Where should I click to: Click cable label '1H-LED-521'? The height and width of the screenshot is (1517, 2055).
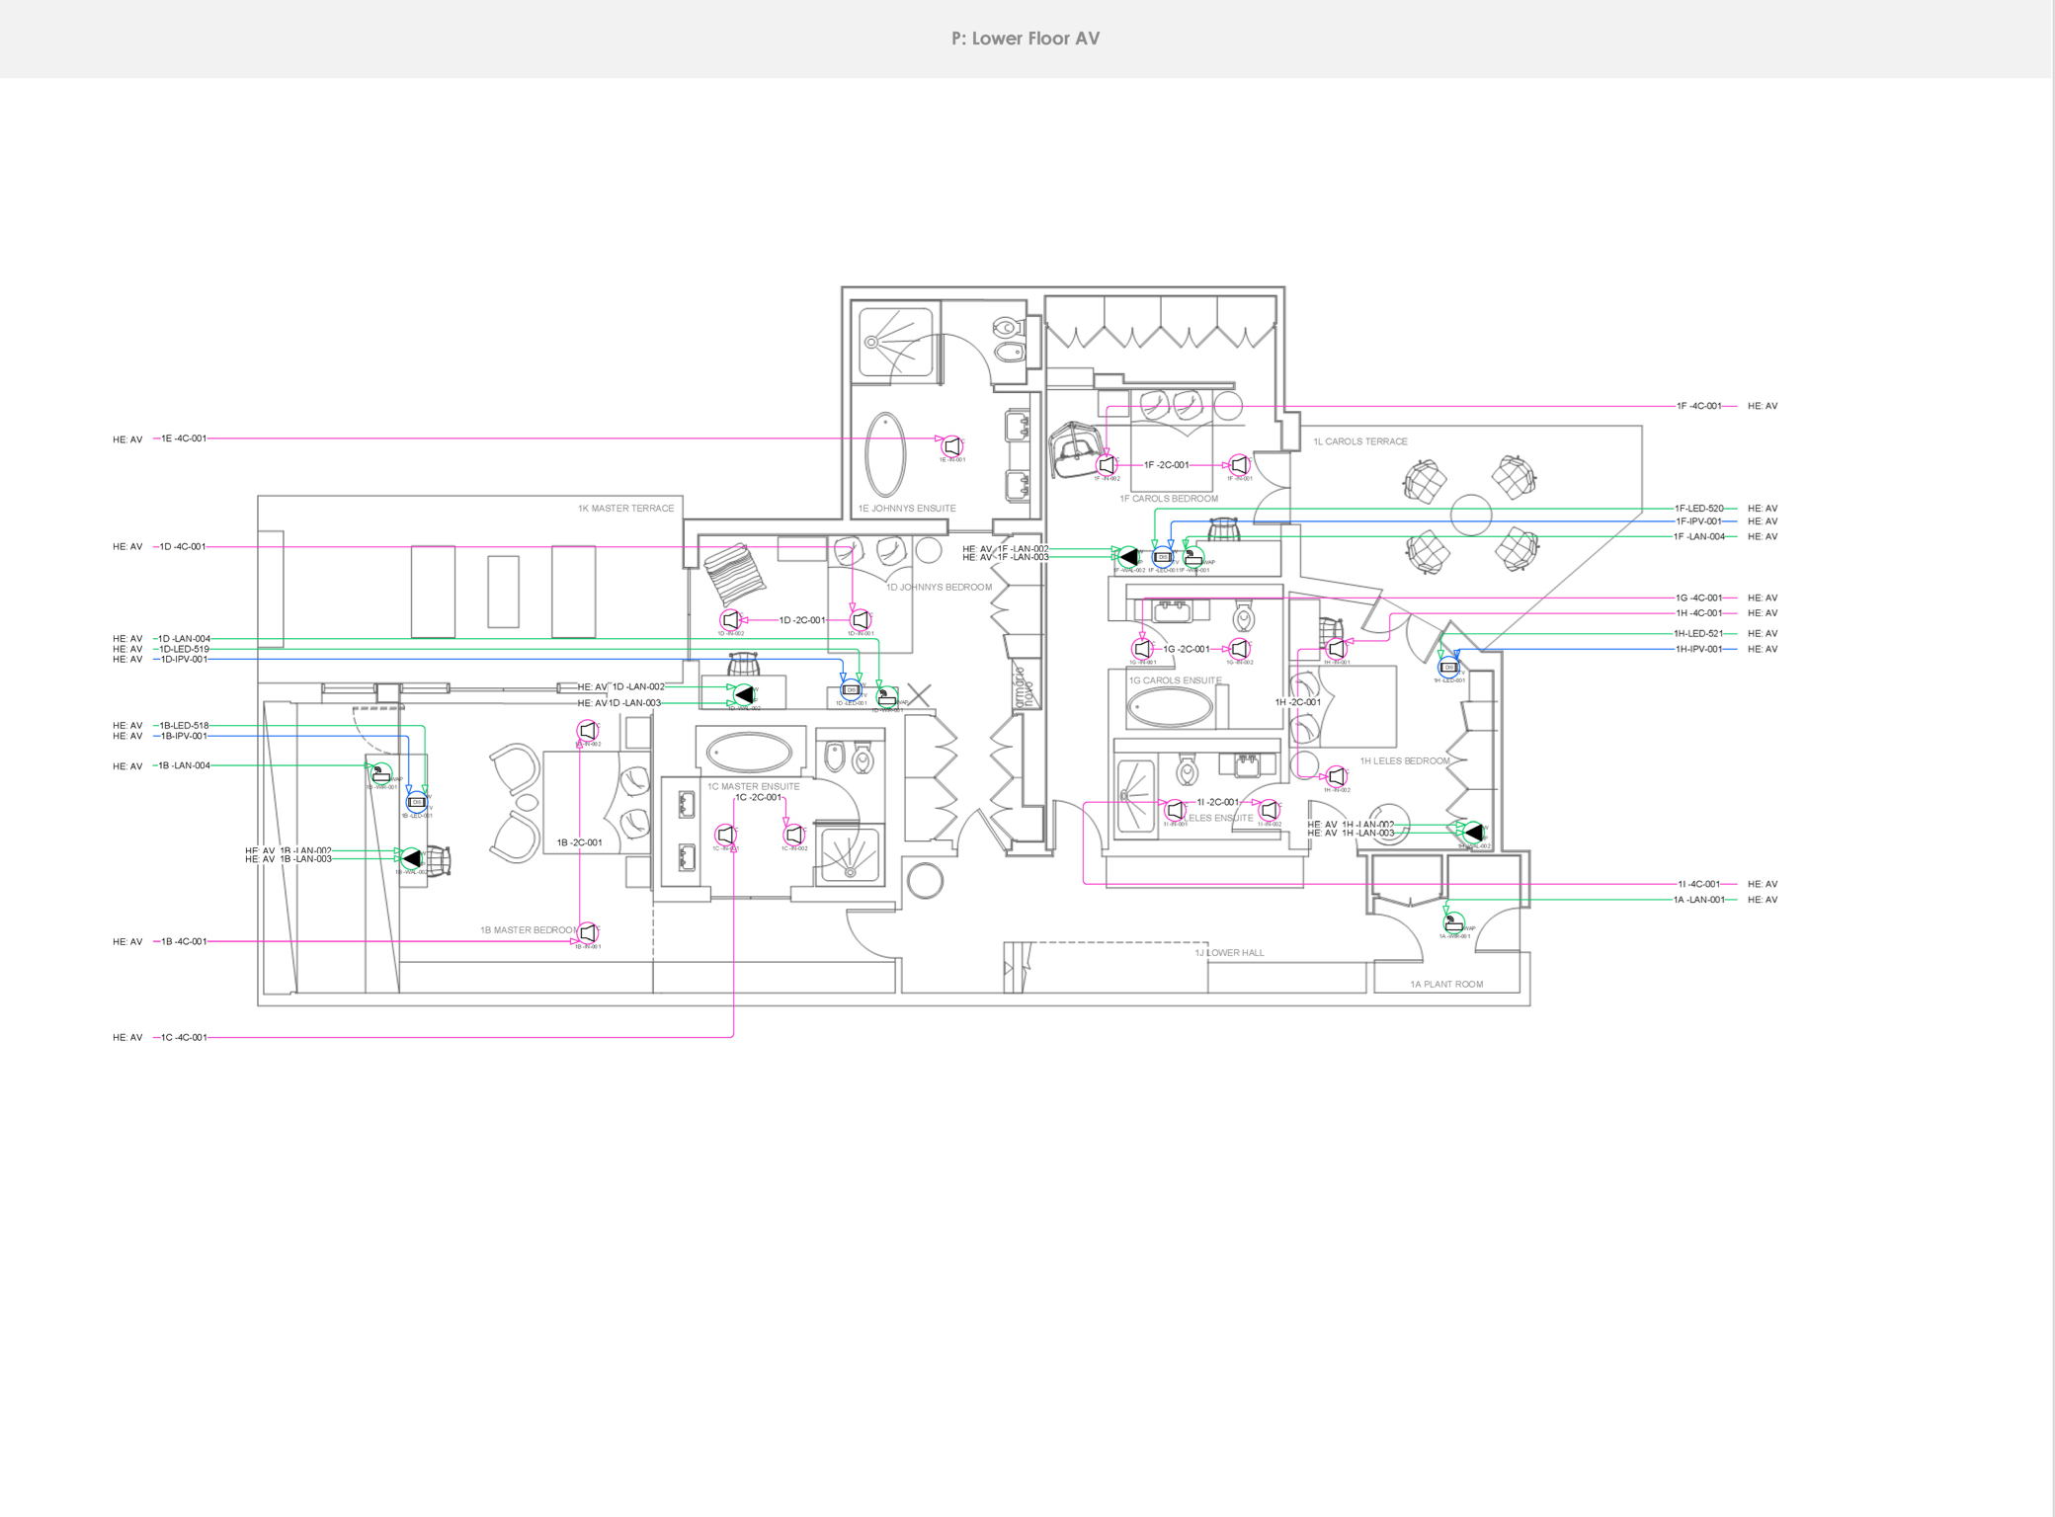coord(1698,633)
